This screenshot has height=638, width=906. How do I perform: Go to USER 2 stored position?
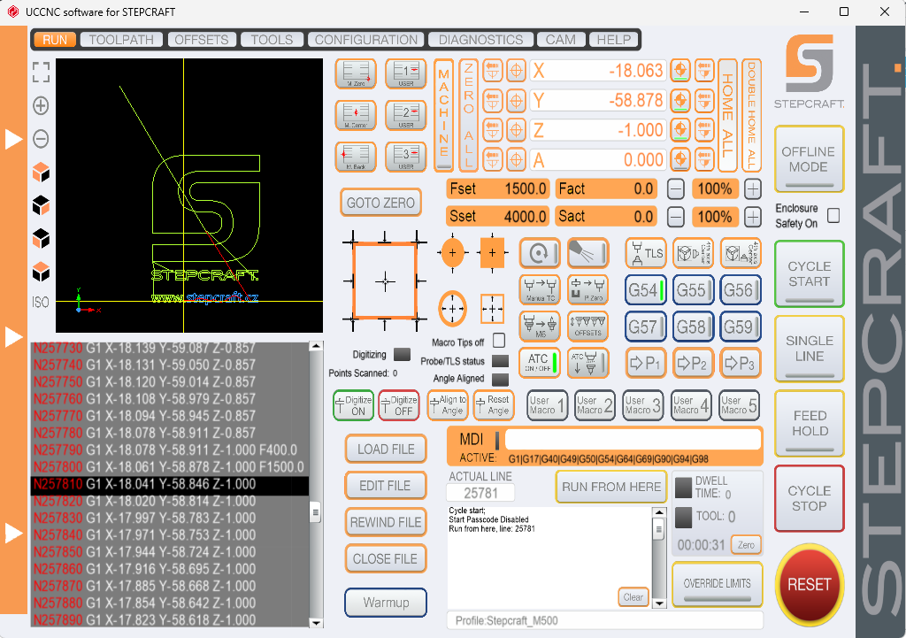405,115
